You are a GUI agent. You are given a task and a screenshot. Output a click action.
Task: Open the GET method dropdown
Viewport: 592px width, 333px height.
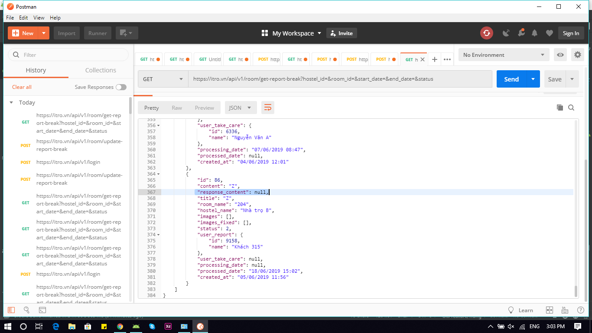pyautogui.click(x=163, y=79)
